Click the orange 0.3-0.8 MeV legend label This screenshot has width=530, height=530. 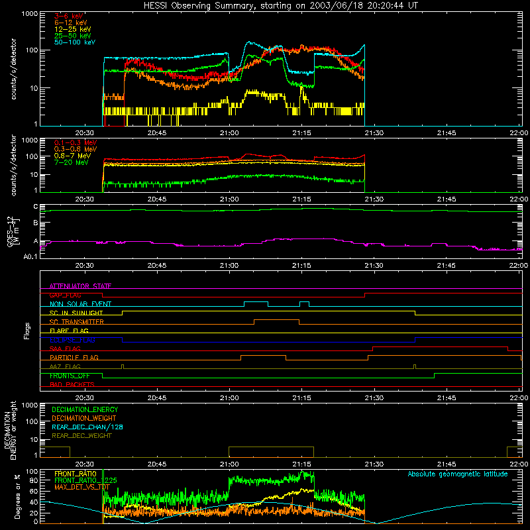tap(76, 150)
